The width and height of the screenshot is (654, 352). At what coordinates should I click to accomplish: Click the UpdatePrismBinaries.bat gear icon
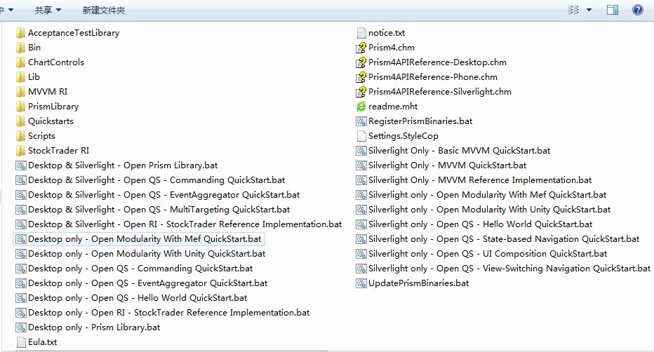point(361,283)
